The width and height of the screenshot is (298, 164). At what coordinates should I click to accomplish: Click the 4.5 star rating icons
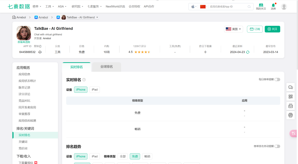coord(142,52)
